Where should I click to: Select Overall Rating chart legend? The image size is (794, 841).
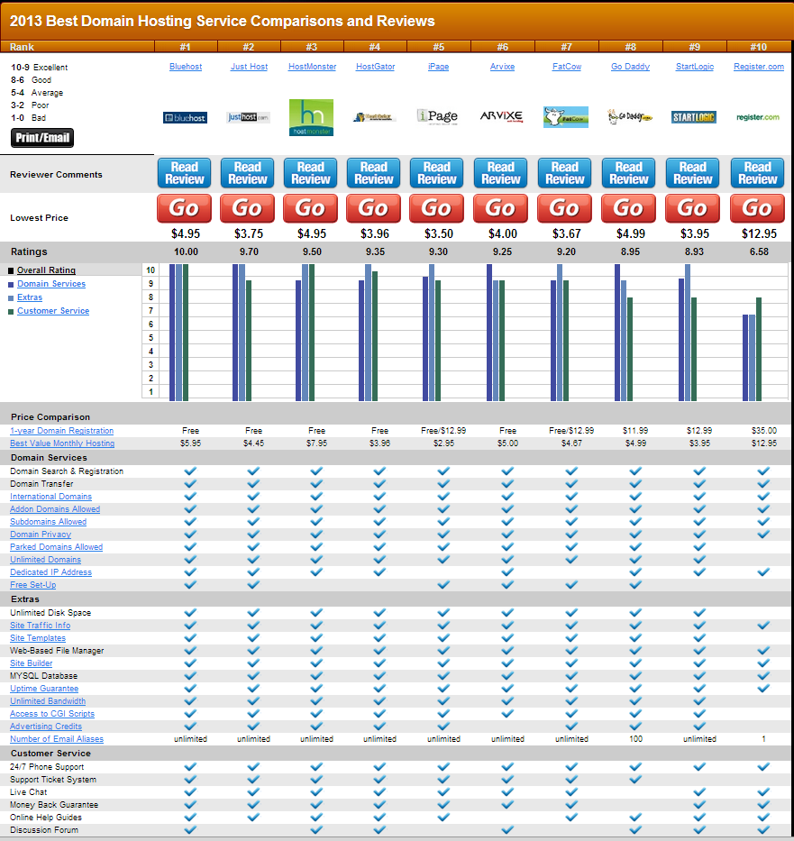46,270
